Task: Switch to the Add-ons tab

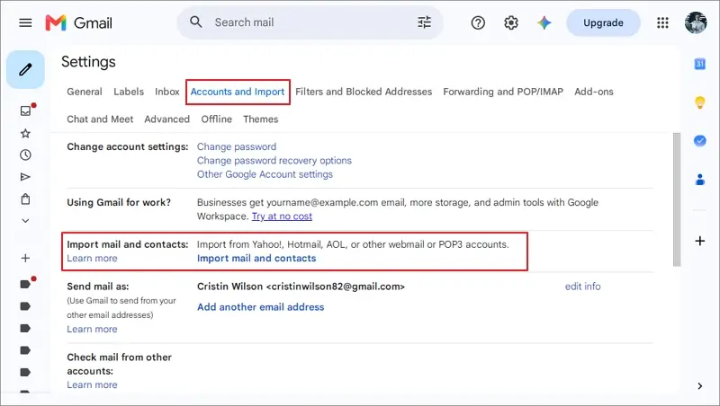Action: pos(594,92)
